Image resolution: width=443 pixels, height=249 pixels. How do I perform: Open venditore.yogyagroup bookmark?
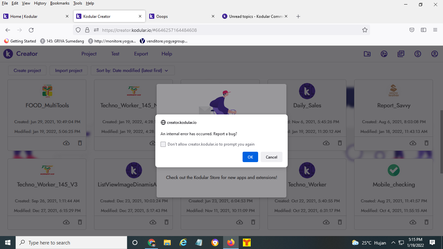[x=163, y=41]
